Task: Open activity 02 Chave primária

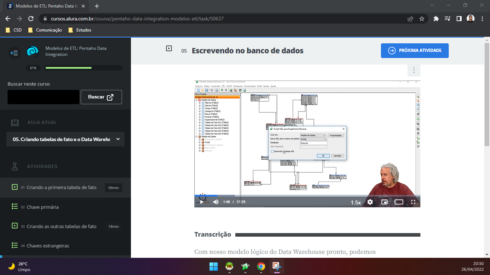Action: click(x=65, y=207)
